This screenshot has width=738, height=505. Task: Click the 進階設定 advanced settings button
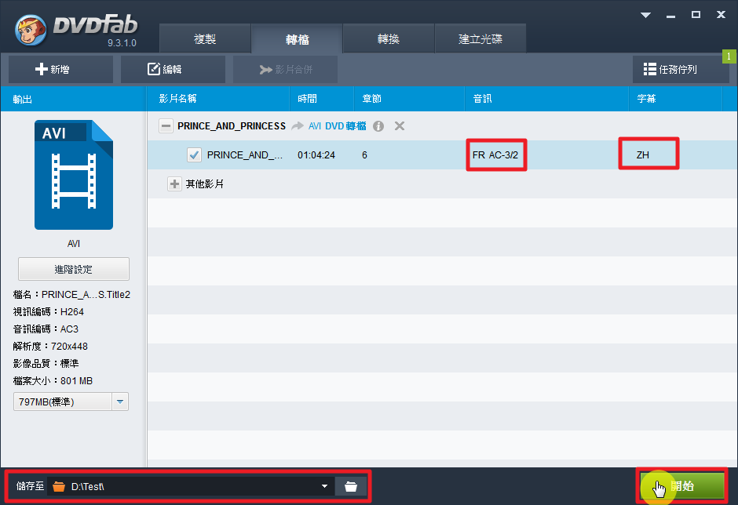coord(74,269)
